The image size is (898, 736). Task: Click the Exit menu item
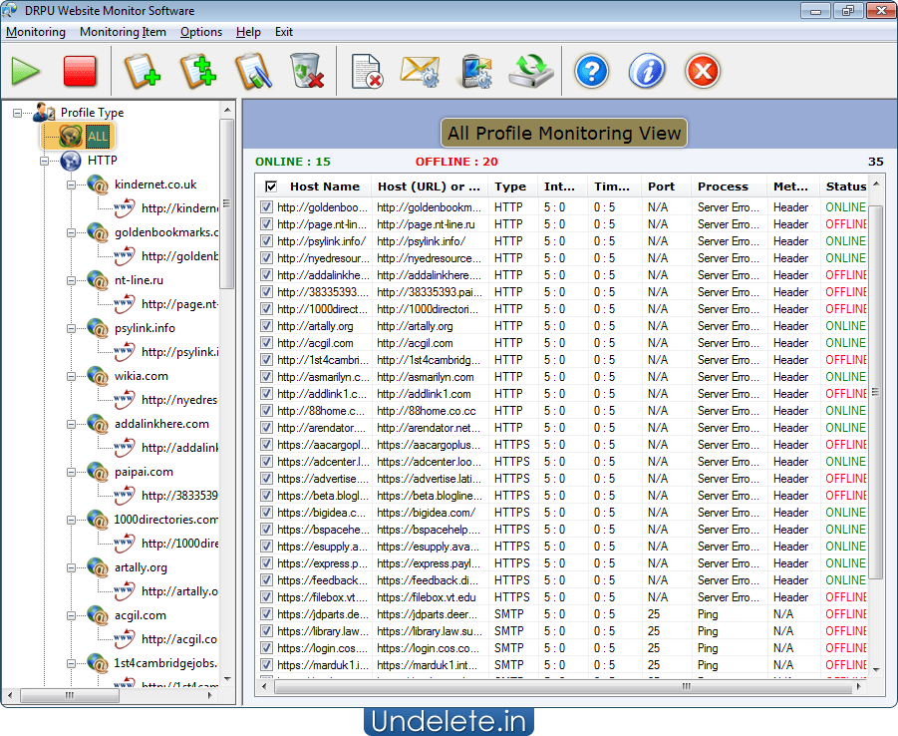pos(283,32)
